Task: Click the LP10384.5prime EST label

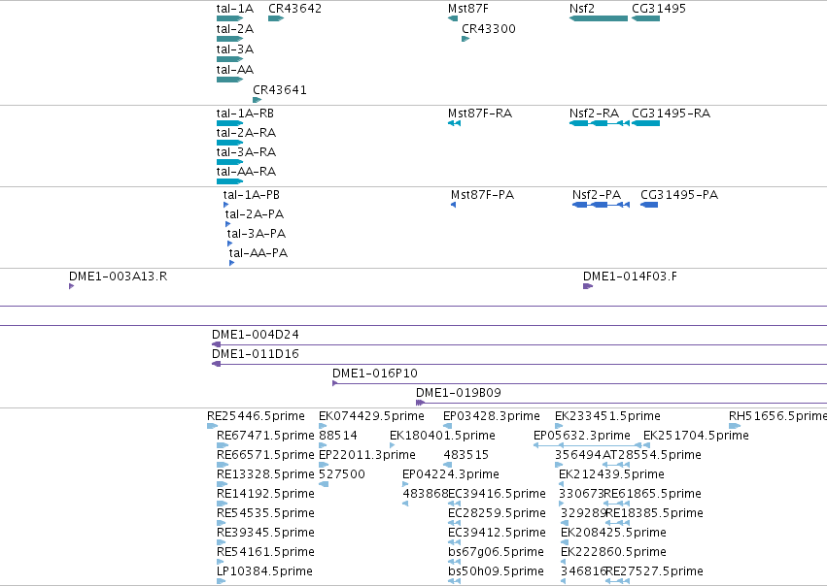Action: coord(264,572)
